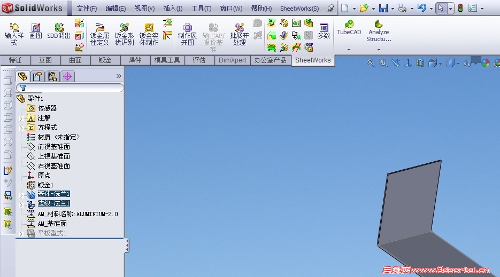Click 批展开处理 batch unfold icon
This screenshot has height=277, width=500.
pyautogui.click(x=239, y=34)
